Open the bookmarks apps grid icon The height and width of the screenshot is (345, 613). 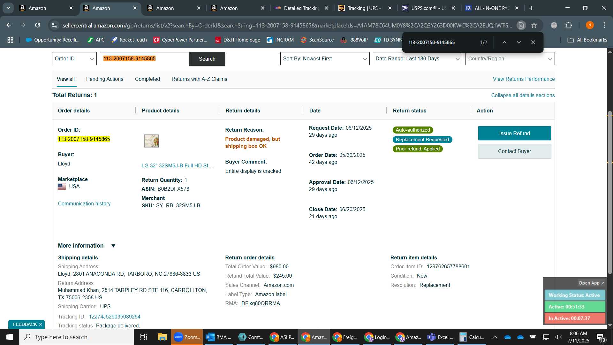[x=10, y=40]
